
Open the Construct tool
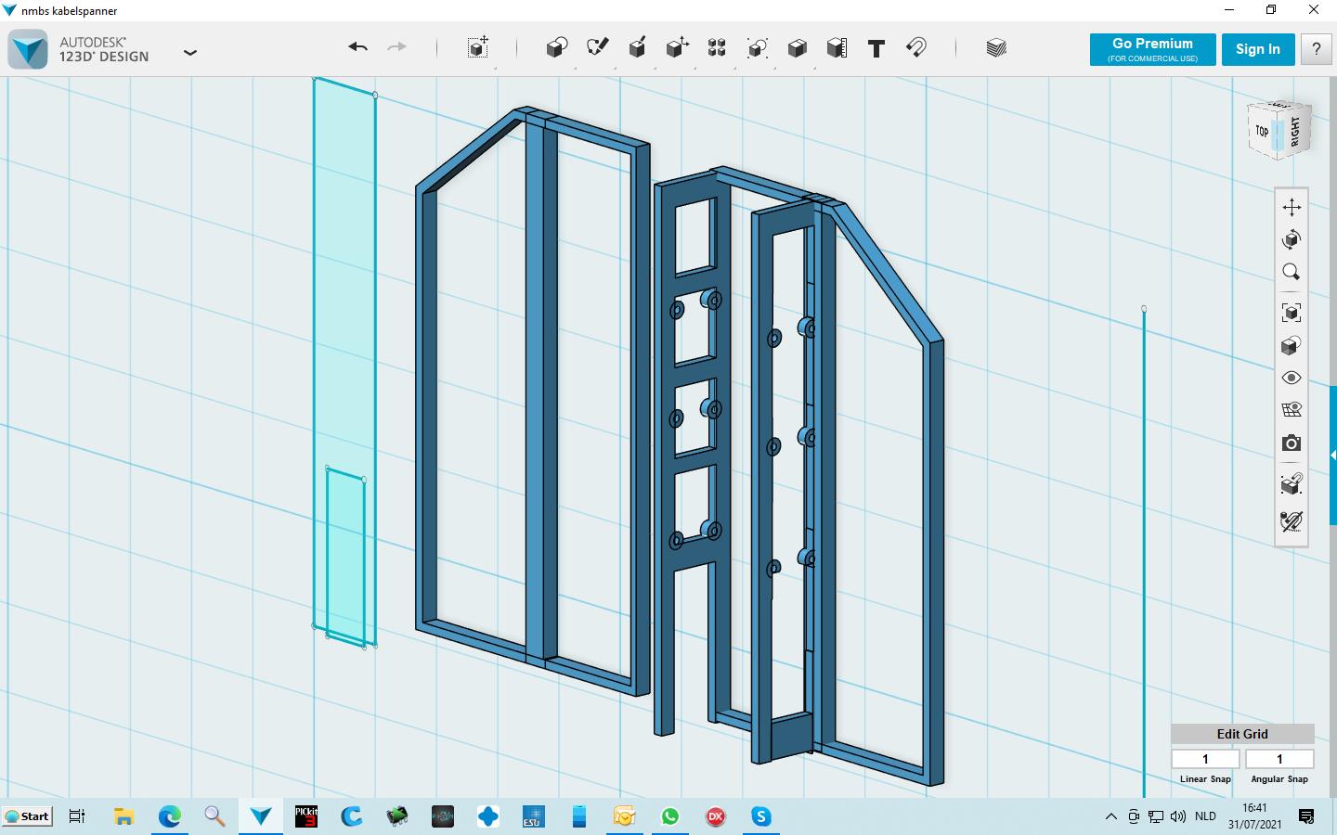click(637, 48)
